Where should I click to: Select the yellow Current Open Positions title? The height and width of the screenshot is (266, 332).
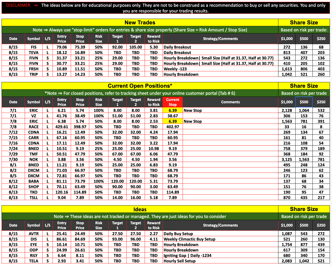pos(140,86)
